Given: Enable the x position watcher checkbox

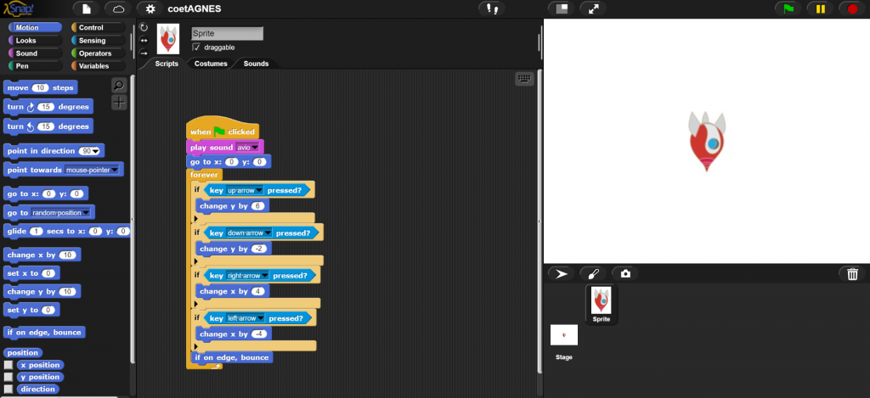Looking at the screenshot, I should click(8, 365).
